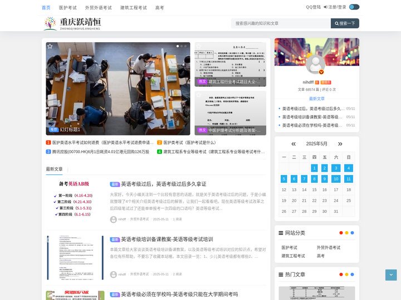Open sidebar item 英语考级过后, 英语考级过后多久
Screen dimensions: 401x300
coord(313,109)
